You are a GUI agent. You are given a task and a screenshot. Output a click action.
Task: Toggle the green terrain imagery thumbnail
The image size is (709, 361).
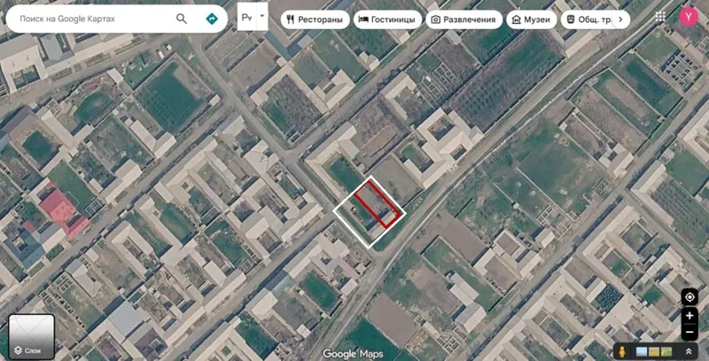click(666, 351)
